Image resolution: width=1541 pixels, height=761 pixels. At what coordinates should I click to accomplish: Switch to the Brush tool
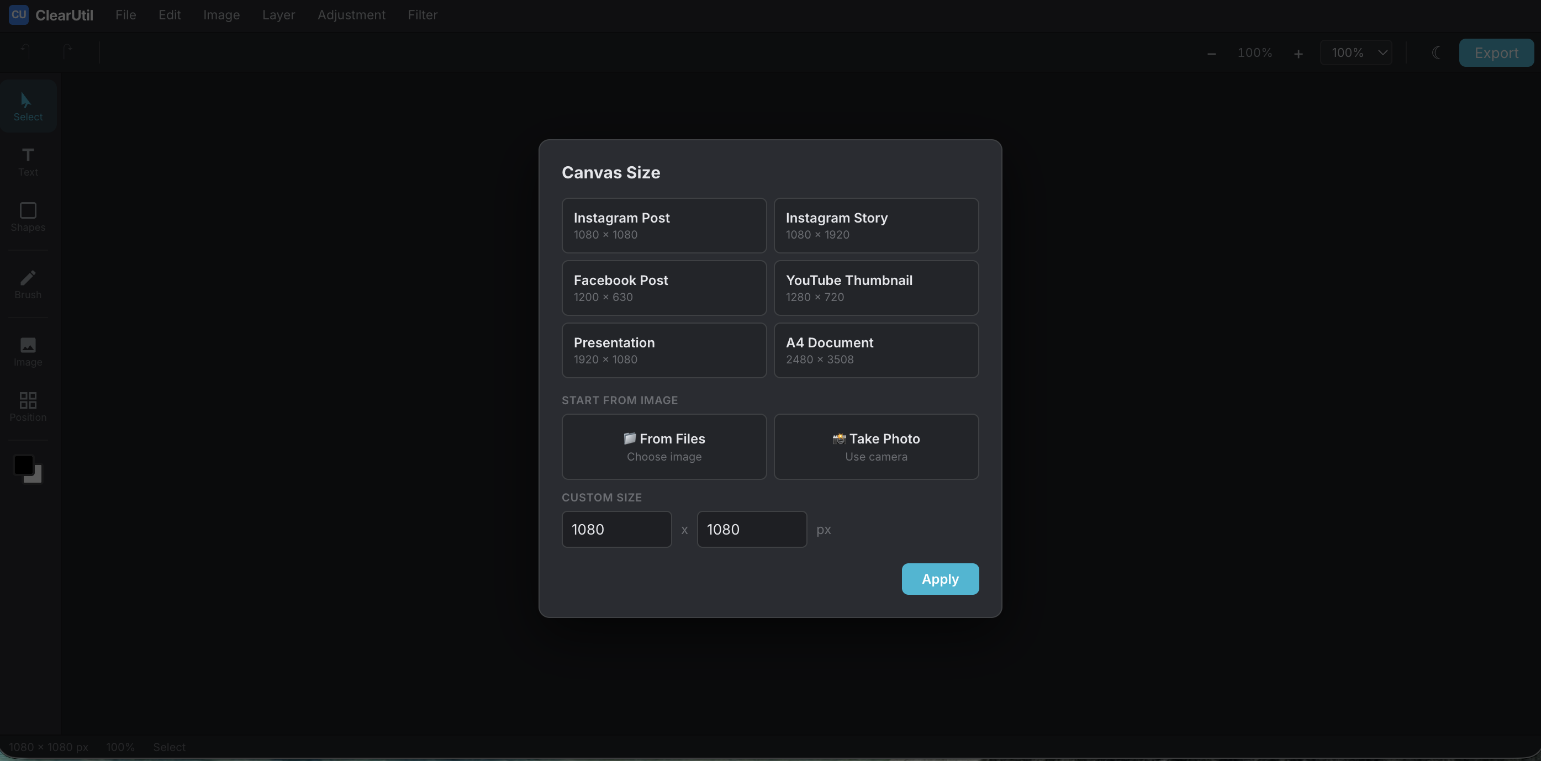point(28,284)
